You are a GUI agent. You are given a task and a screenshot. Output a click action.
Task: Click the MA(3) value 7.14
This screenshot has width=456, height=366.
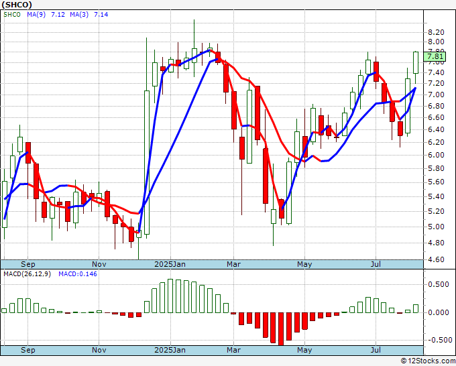coord(101,15)
